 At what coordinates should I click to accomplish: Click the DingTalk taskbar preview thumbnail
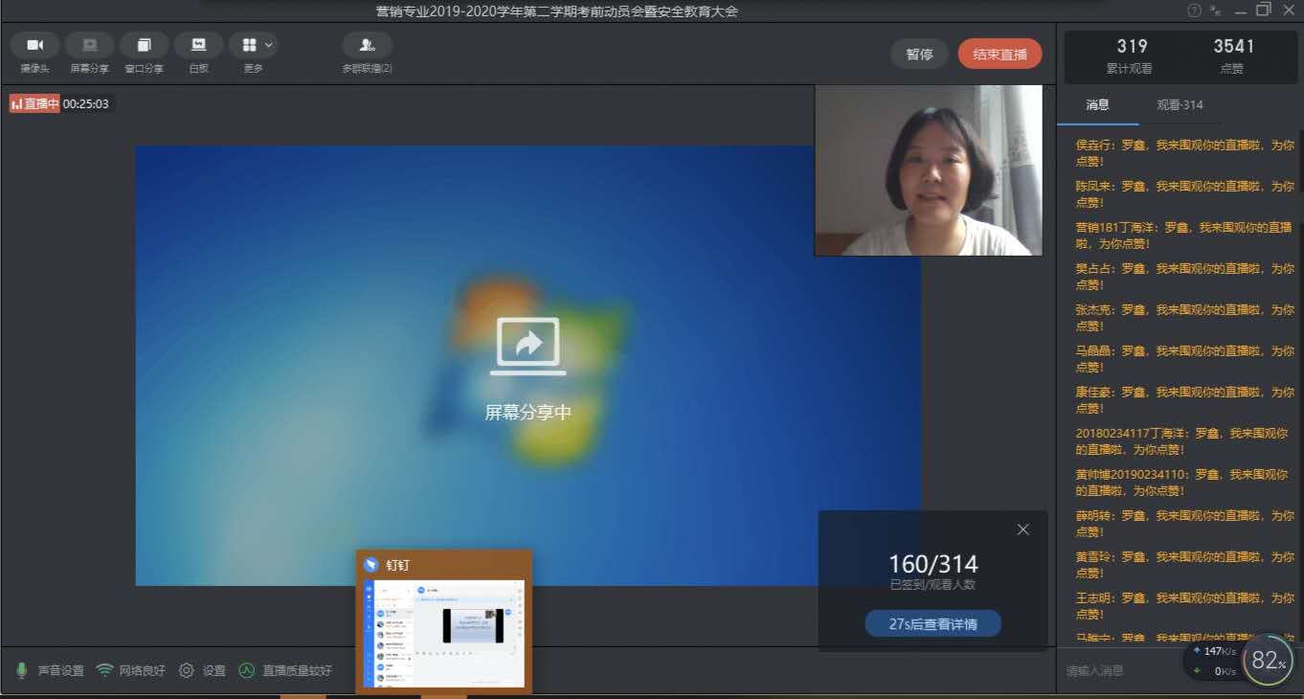point(444,632)
